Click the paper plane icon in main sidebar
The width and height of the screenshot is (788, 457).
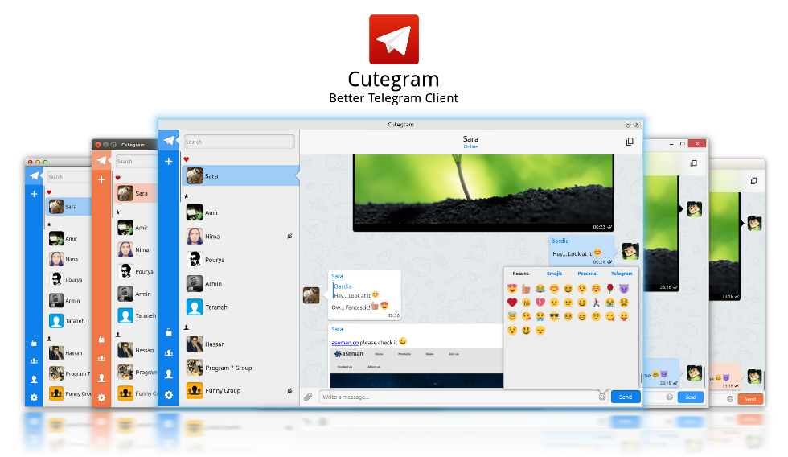(x=169, y=140)
